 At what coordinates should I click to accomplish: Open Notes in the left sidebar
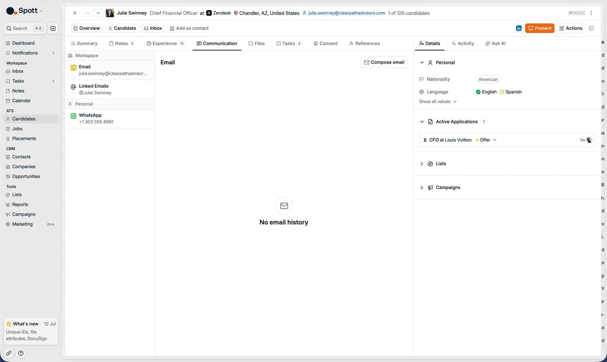(x=31, y=91)
